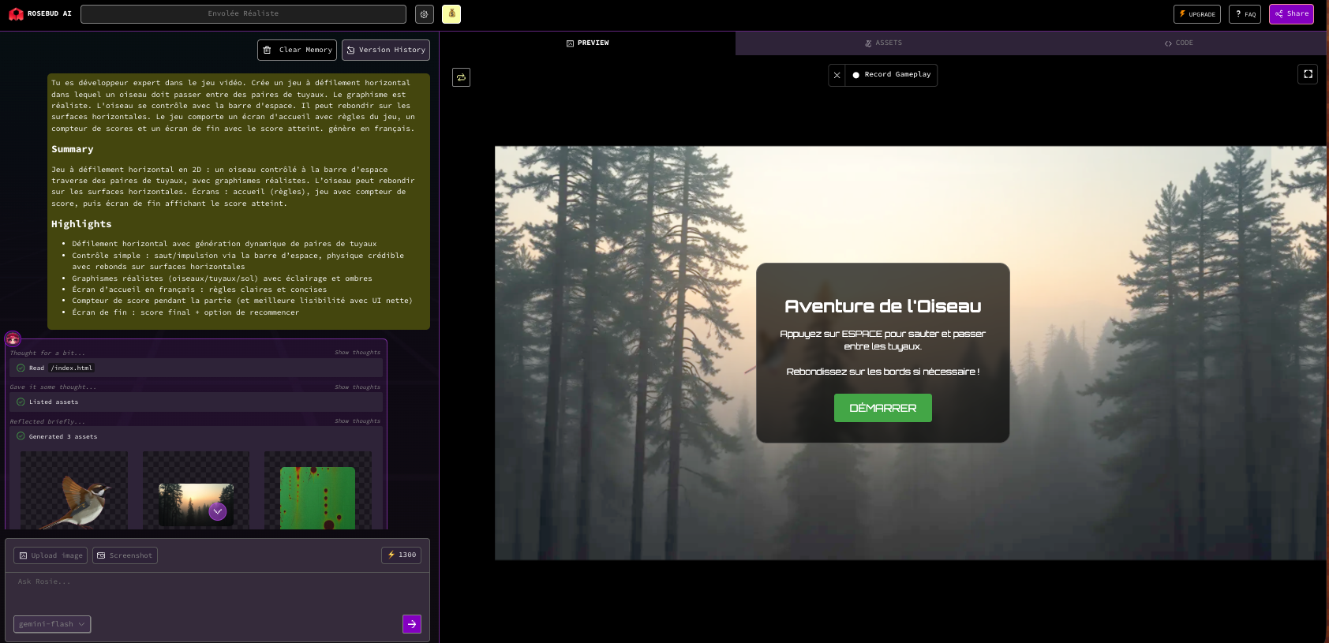The width and height of the screenshot is (1329, 643).
Task: Click the Rosie avatar icon
Action: [13, 339]
